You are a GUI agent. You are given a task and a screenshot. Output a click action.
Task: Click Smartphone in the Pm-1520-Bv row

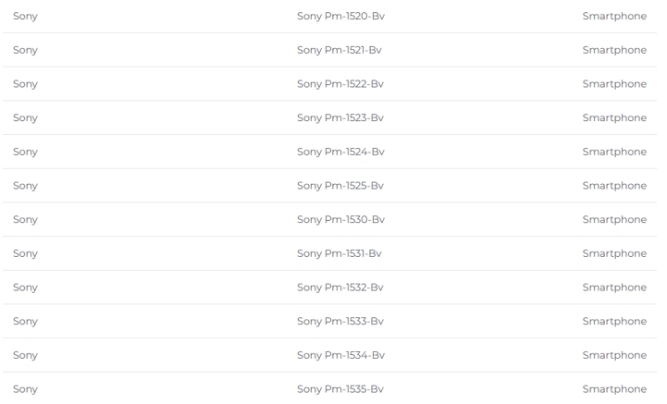click(614, 16)
